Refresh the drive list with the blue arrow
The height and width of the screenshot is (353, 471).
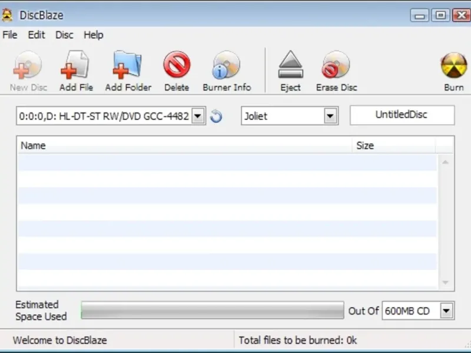tap(216, 116)
